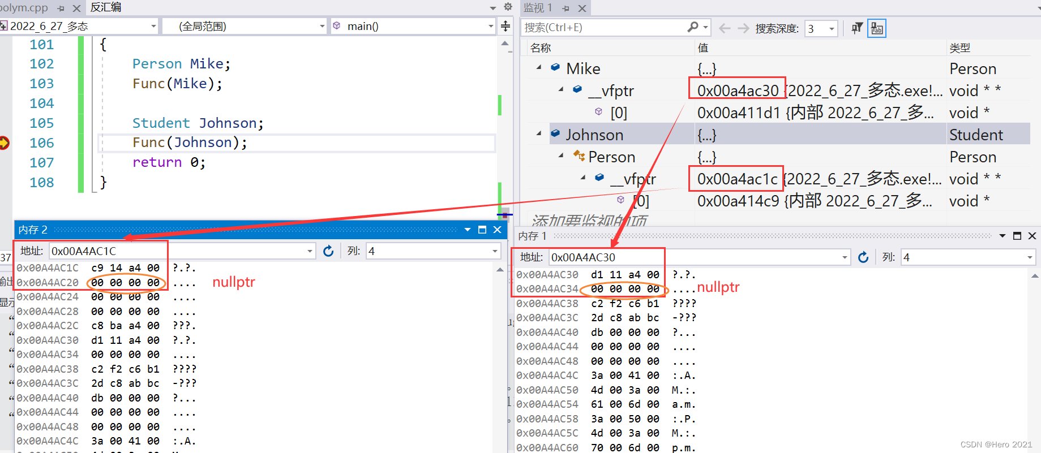The width and height of the screenshot is (1041, 453).
Task: Click the Person base class icon
Action: [579, 155]
